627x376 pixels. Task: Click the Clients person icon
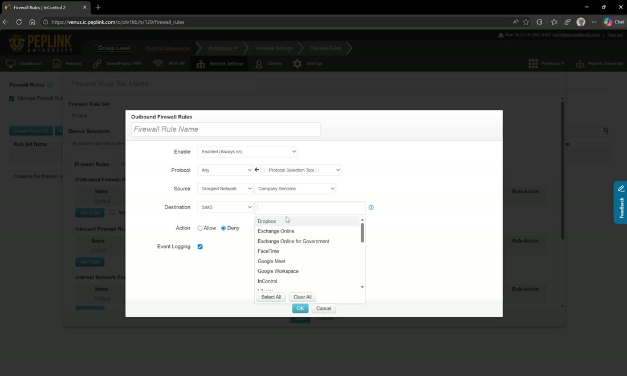(x=259, y=64)
